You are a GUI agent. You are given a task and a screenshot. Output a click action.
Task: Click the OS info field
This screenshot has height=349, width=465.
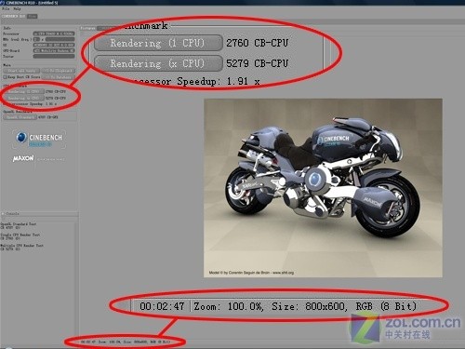click(x=54, y=45)
